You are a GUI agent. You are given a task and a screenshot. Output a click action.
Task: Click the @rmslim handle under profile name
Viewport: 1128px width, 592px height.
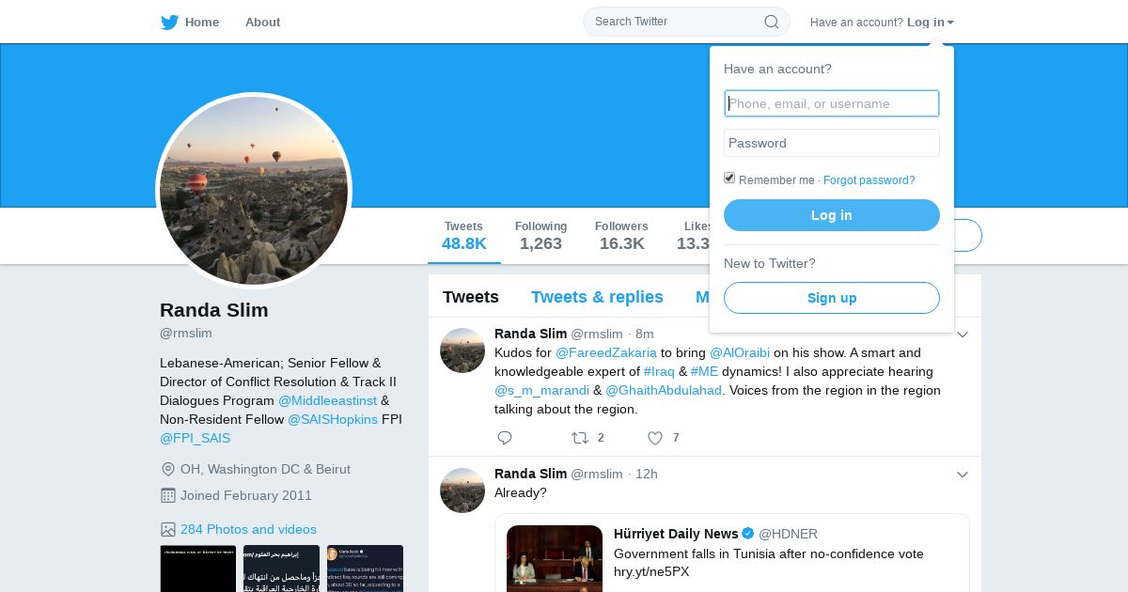pyautogui.click(x=186, y=333)
